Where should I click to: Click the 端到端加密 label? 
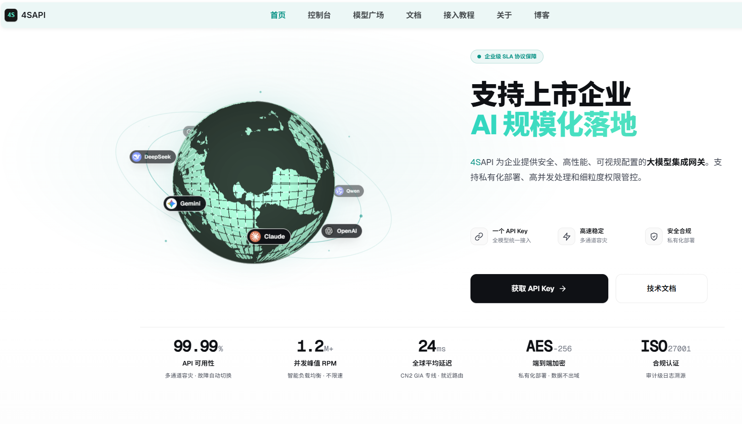[x=549, y=363]
